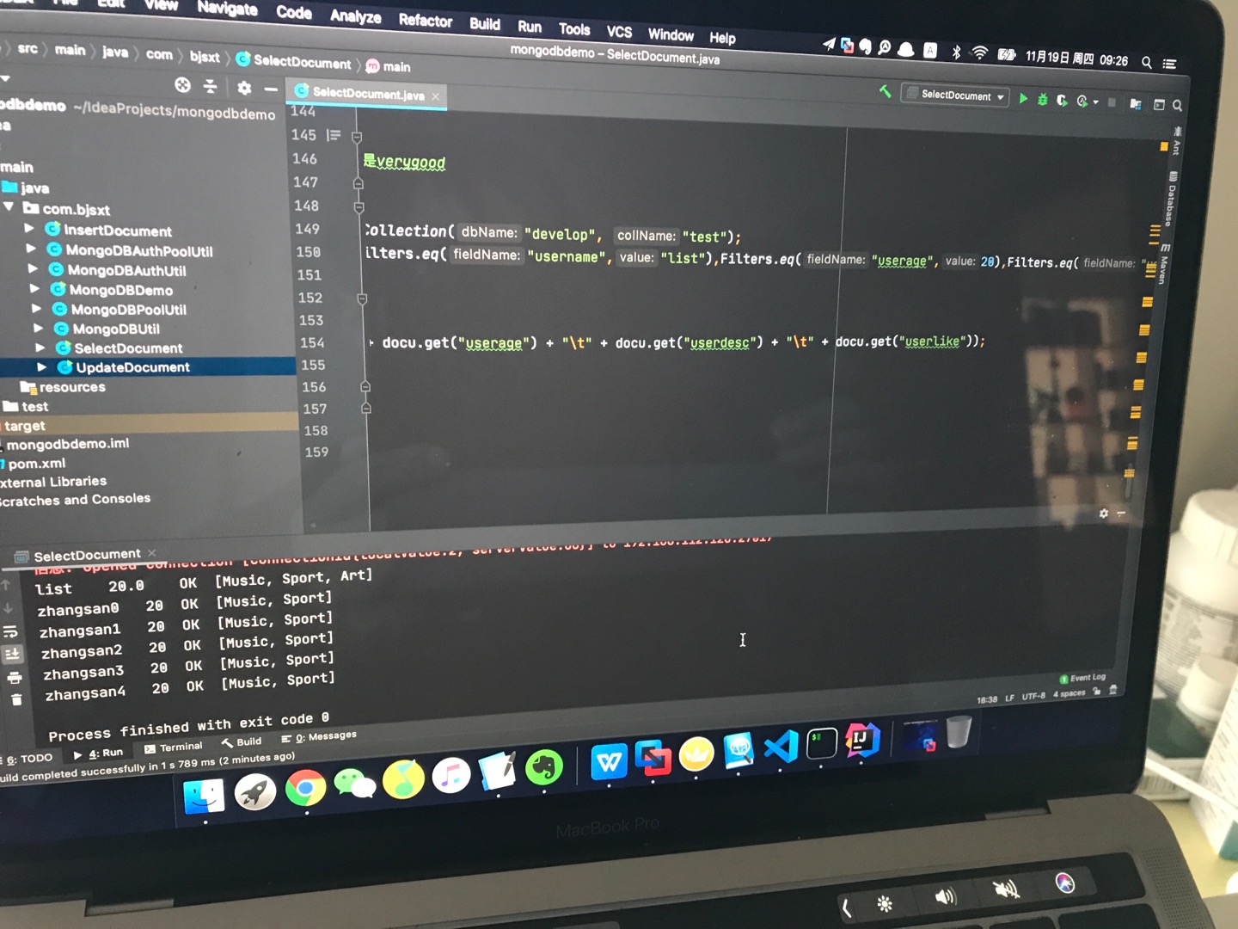Open IntelliJ IDEA from the Dock
1238x929 pixels.
pos(862,739)
